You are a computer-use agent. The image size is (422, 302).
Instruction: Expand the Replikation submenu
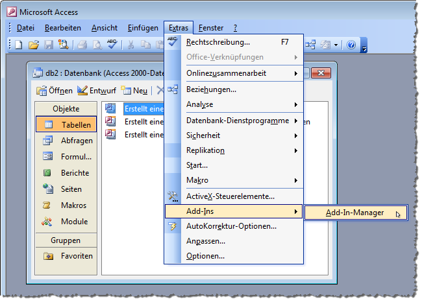[234, 150]
